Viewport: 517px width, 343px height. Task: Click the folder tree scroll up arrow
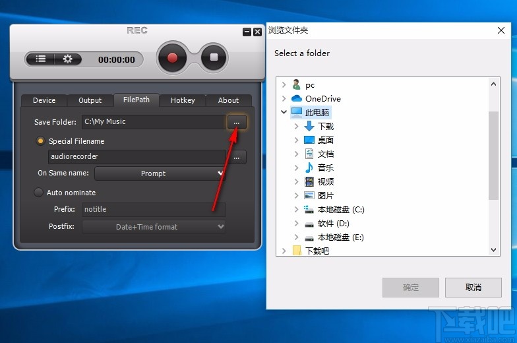(493, 84)
